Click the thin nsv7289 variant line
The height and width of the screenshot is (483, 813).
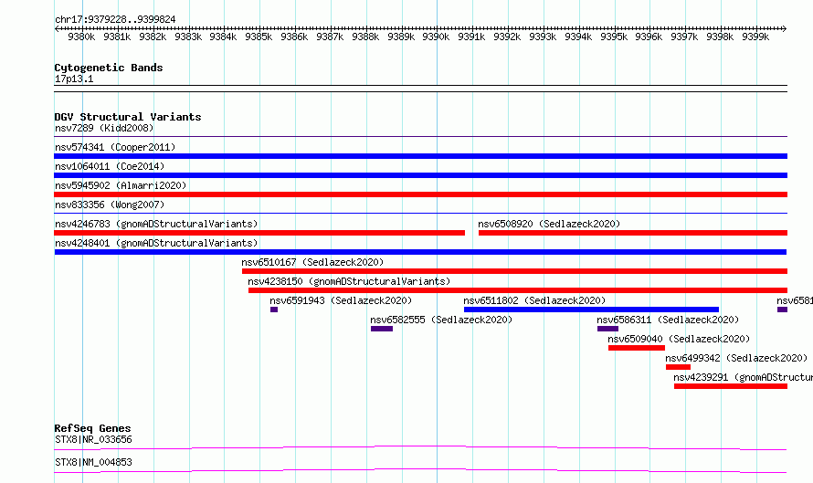click(420, 137)
